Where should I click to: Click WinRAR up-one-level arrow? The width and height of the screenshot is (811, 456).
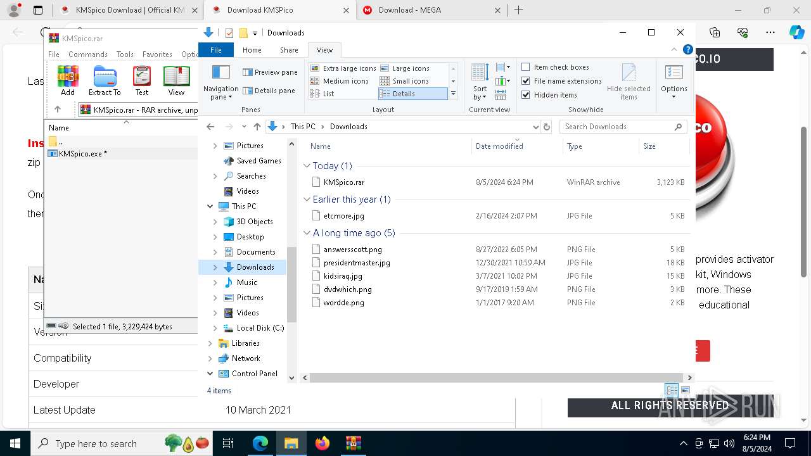(x=58, y=110)
